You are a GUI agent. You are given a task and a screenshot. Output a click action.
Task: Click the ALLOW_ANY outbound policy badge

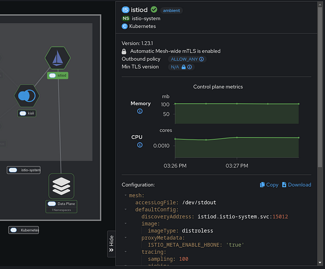pos(187,59)
